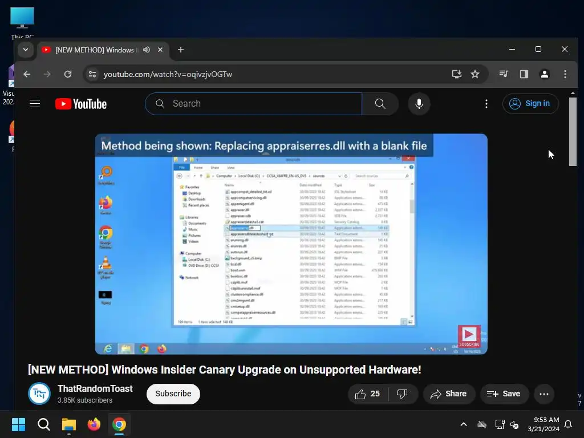
Task: Toggle Chrome side panel
Action: [524, 74]
